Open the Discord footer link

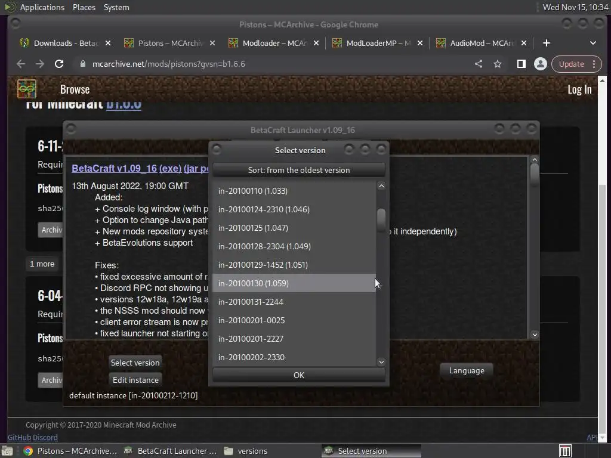coord(45,437)
